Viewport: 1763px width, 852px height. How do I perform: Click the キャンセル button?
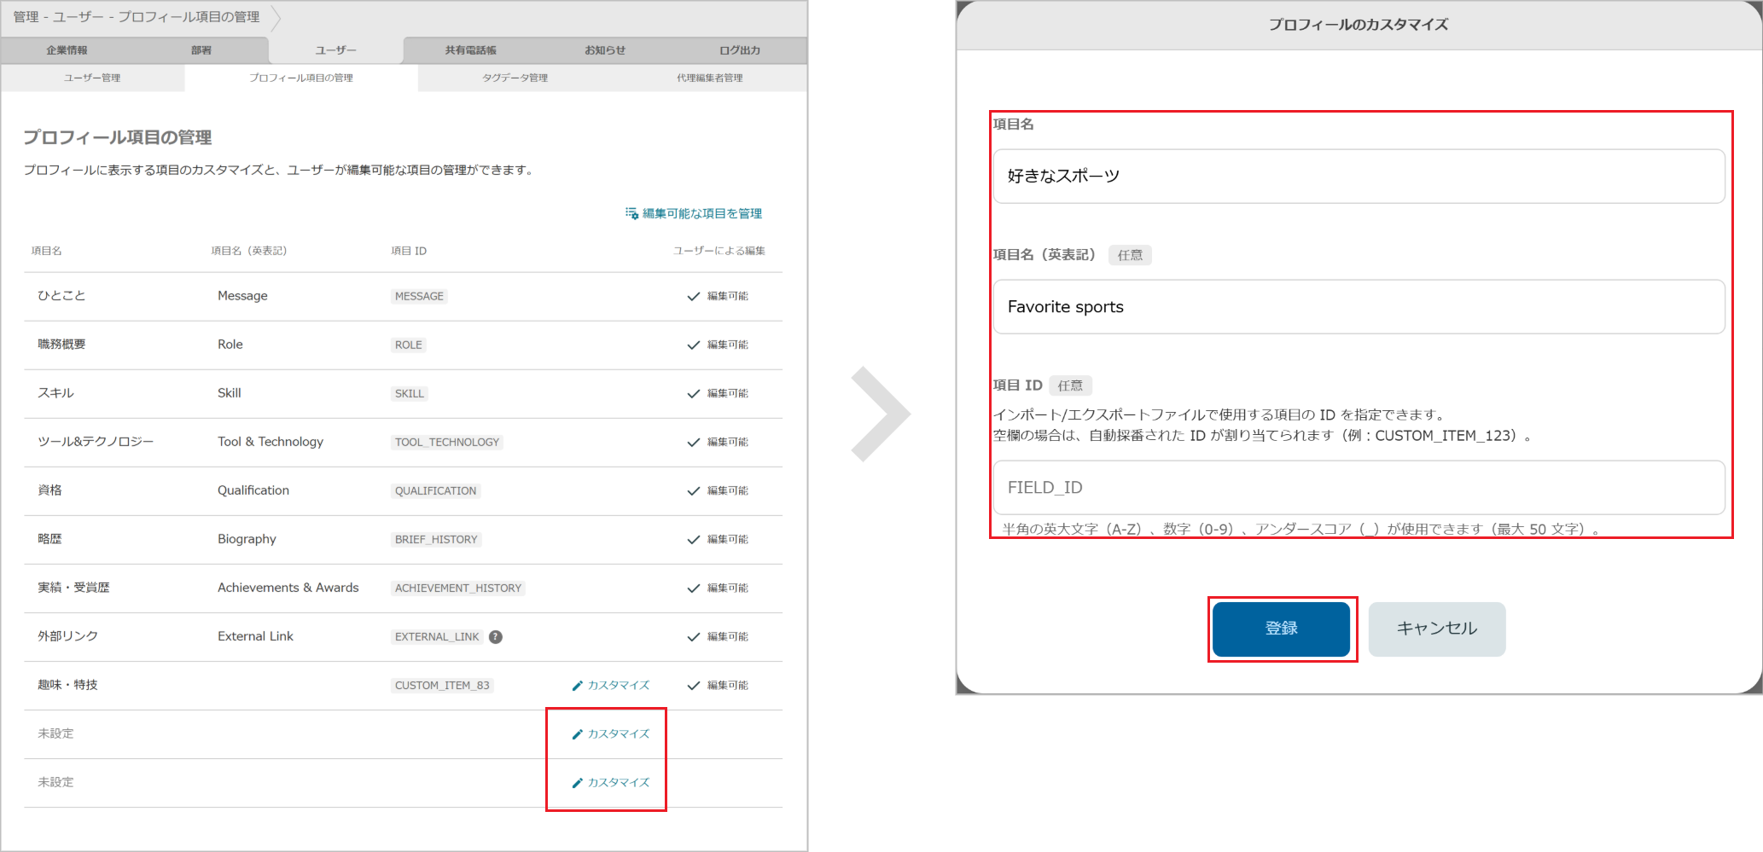tap(1435, 629)
